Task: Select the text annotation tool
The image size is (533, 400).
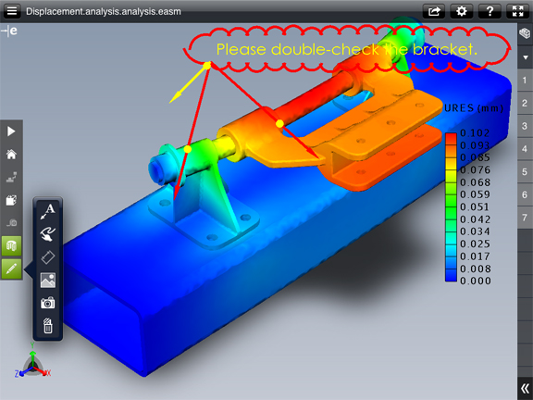Action: [x=48, y=211]
